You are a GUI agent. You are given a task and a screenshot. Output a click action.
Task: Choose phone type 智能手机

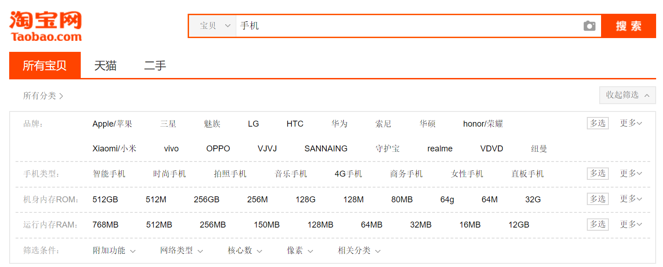point(109,174)
